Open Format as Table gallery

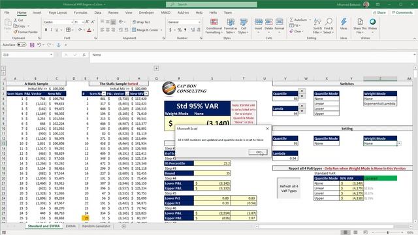(231, 26)
